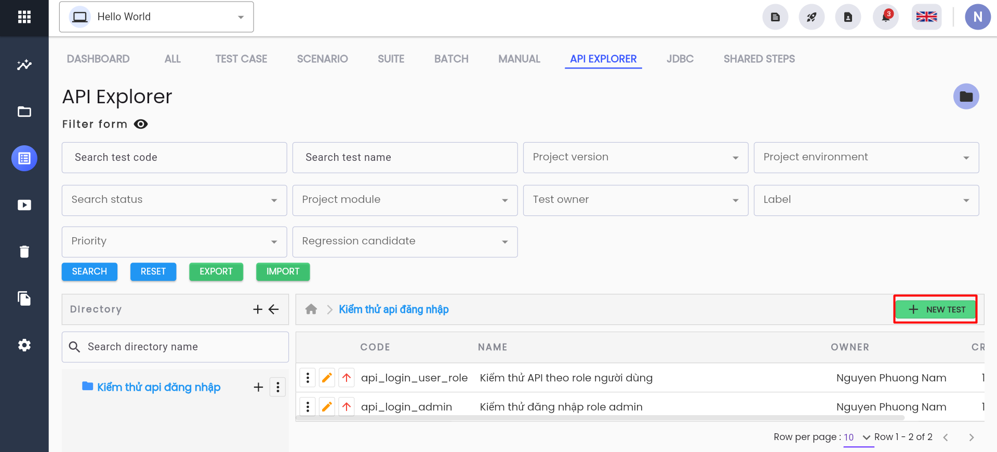Click the NEW TEST button
The image size is (997, 452).
coord(935,309)
